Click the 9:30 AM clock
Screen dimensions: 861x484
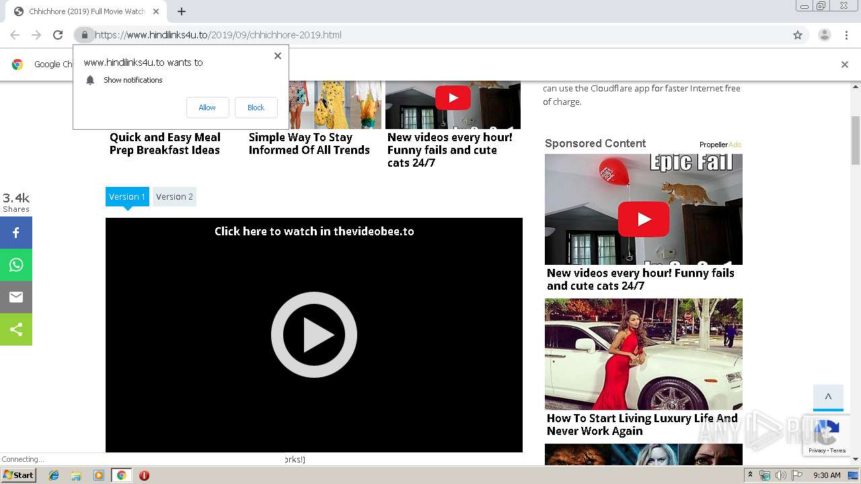tap(827, 475)
